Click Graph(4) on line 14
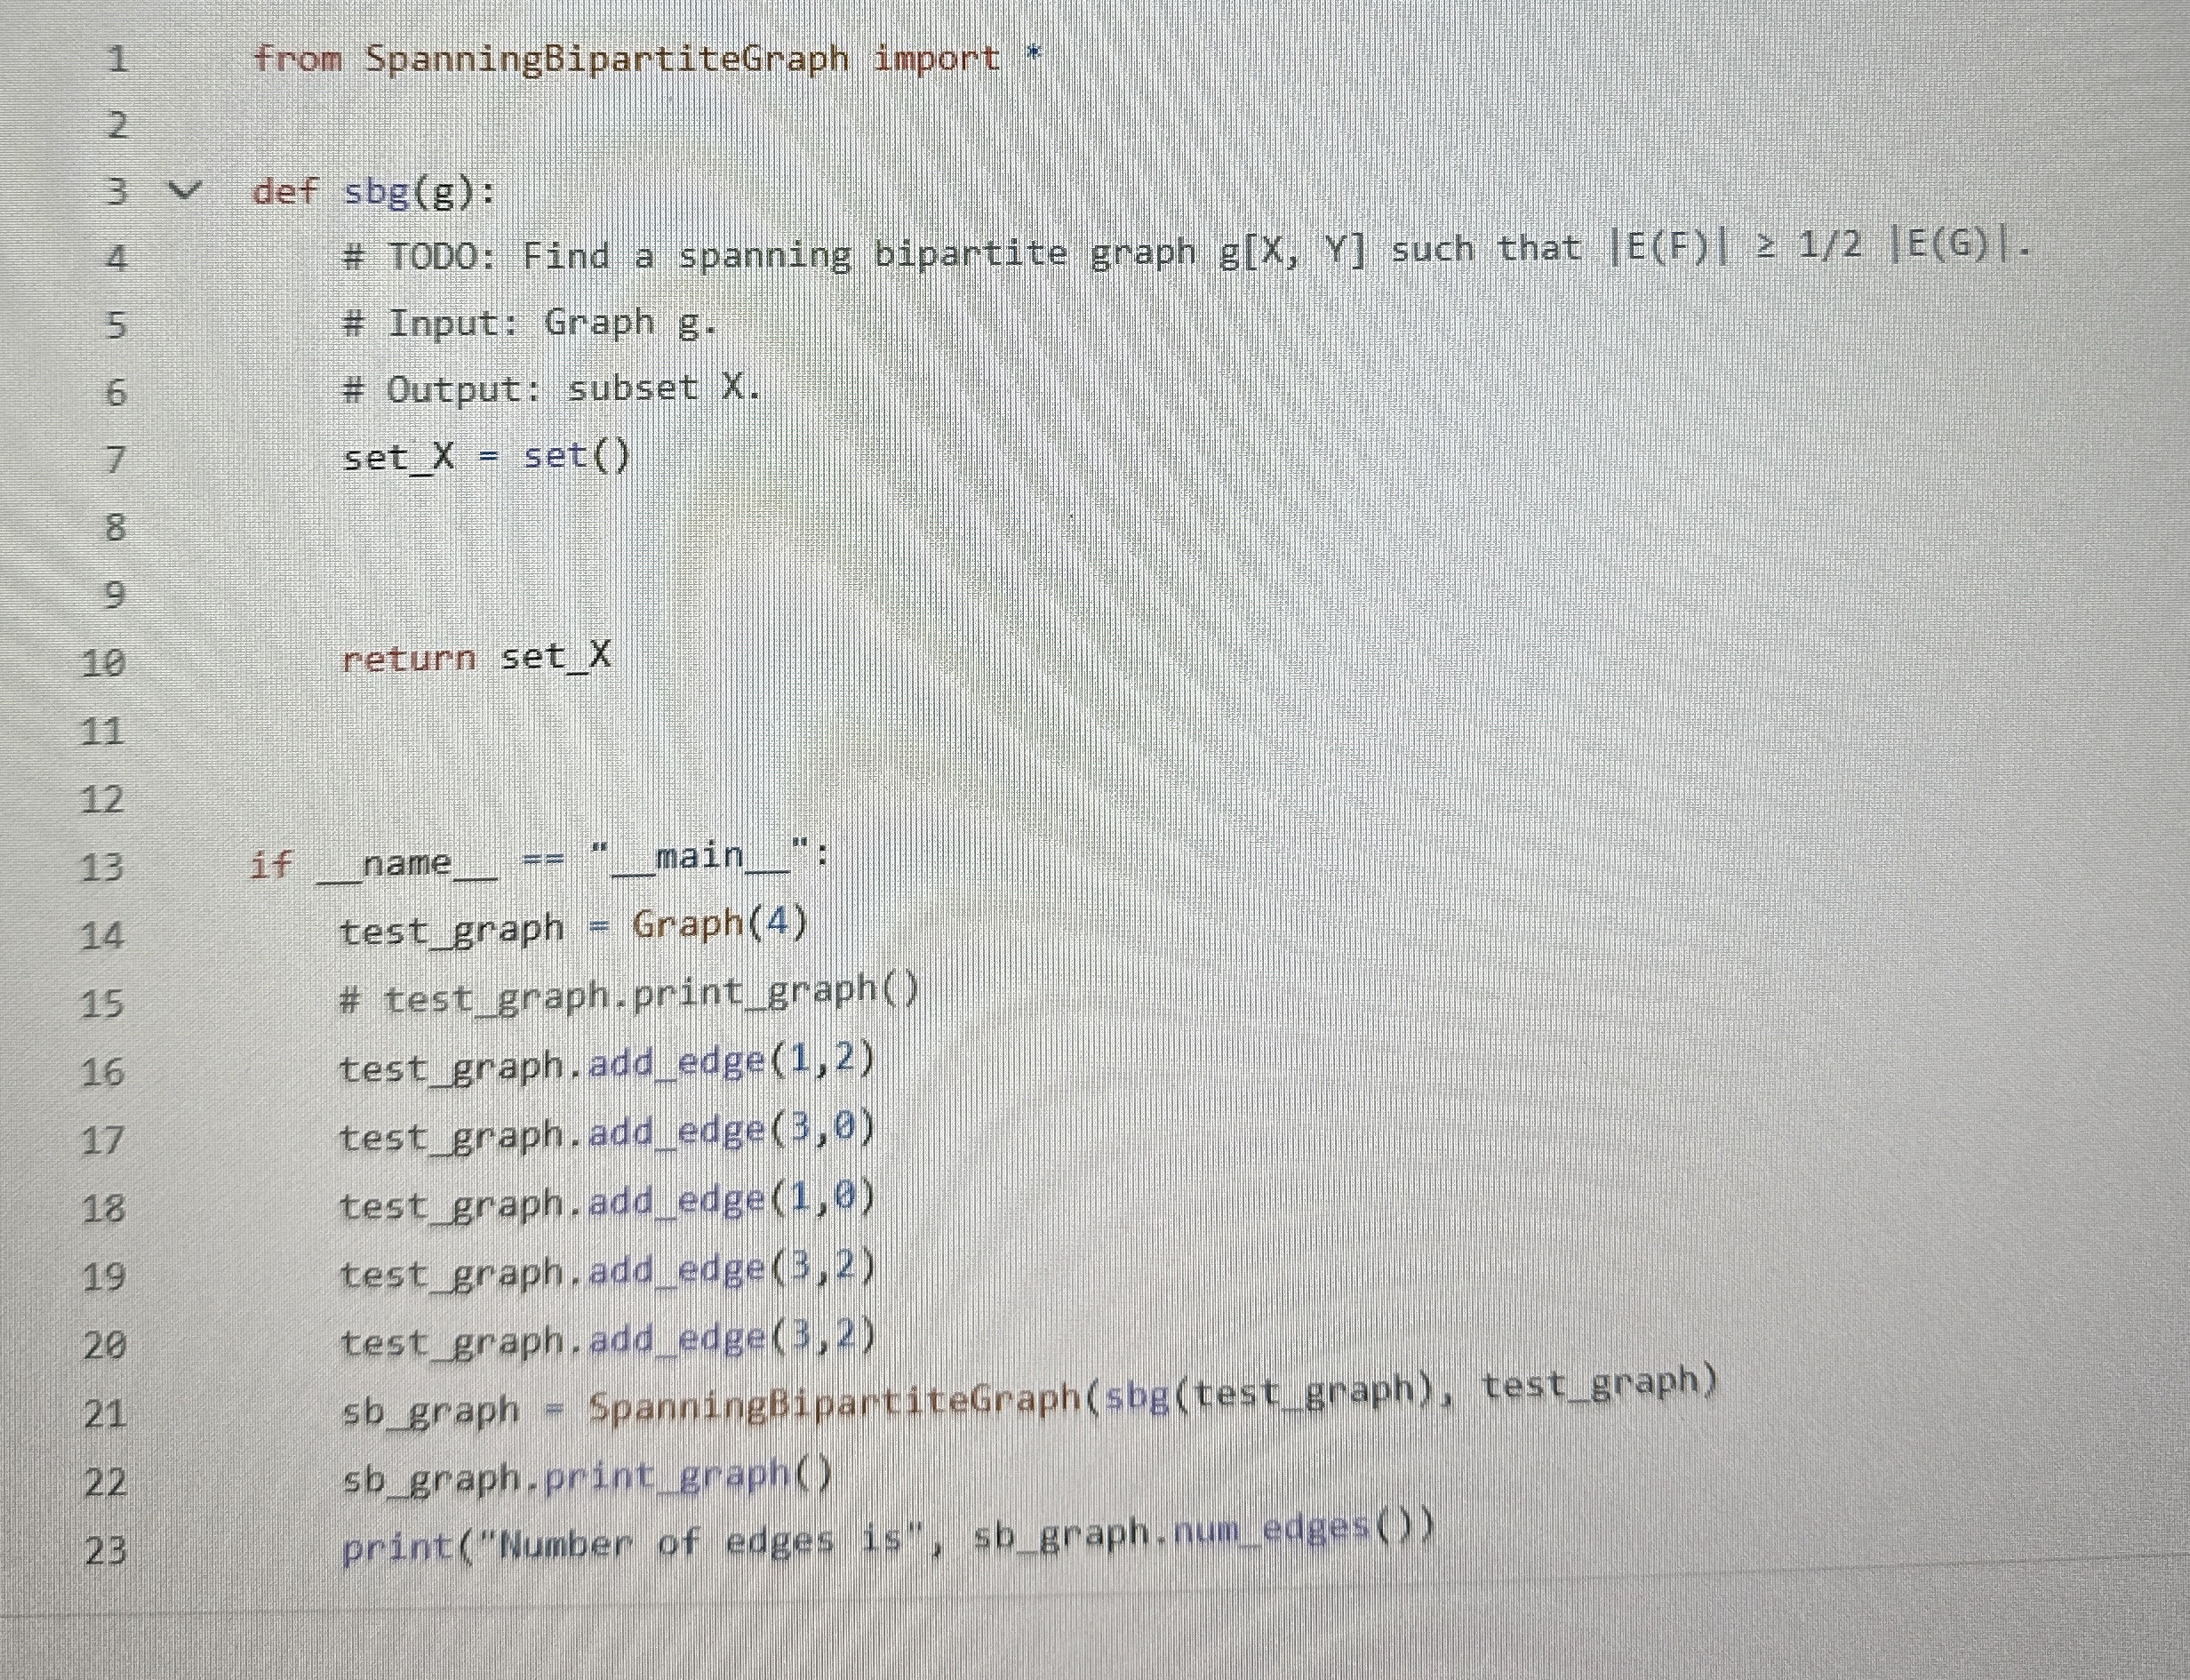 coord(720,926)
